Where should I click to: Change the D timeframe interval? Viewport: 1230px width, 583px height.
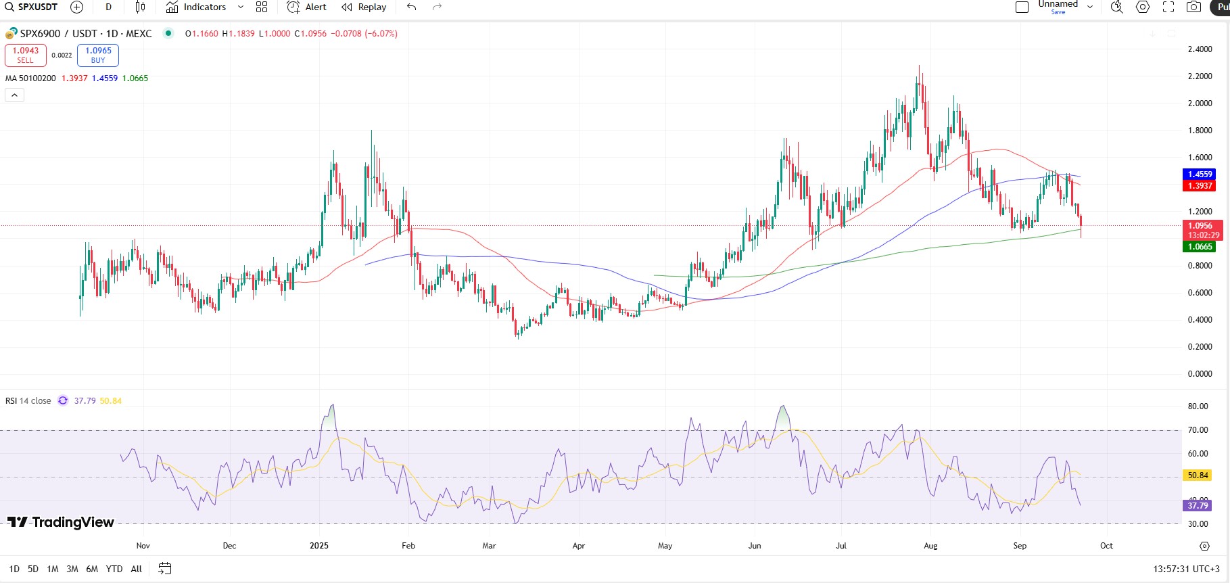[x=108, y=7]
